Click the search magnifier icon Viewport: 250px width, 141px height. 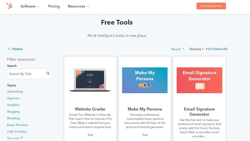(x=48, y=73)
